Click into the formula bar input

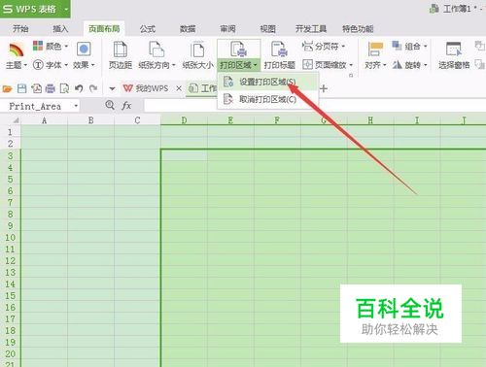pos(314,106)
